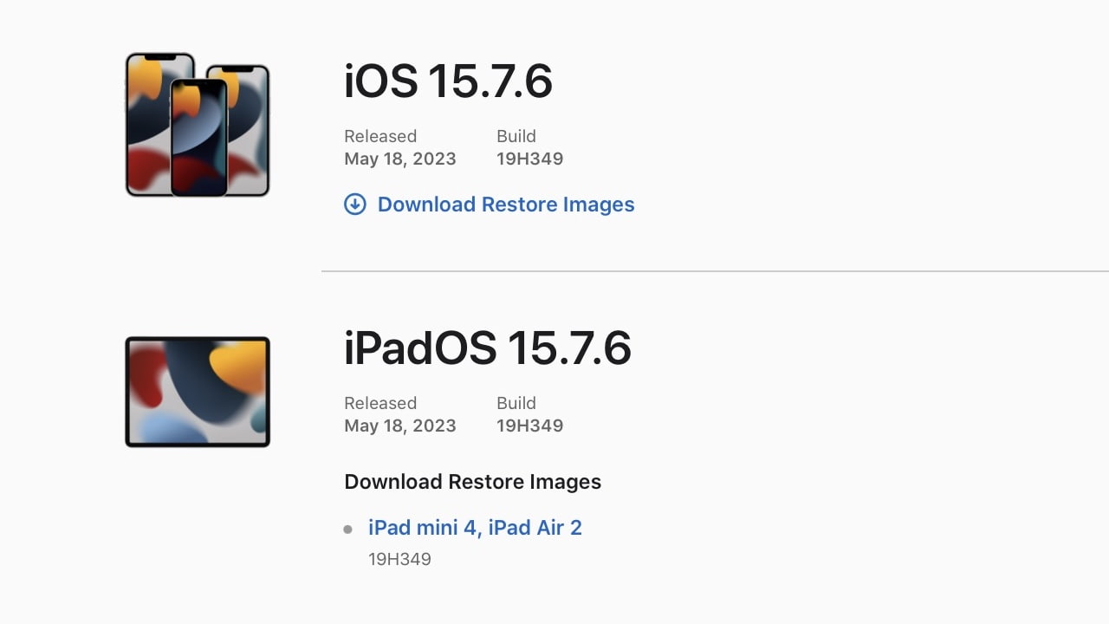
Task: Click the Released label under iPadOS 15.7.6
Action: pos(380,403)
